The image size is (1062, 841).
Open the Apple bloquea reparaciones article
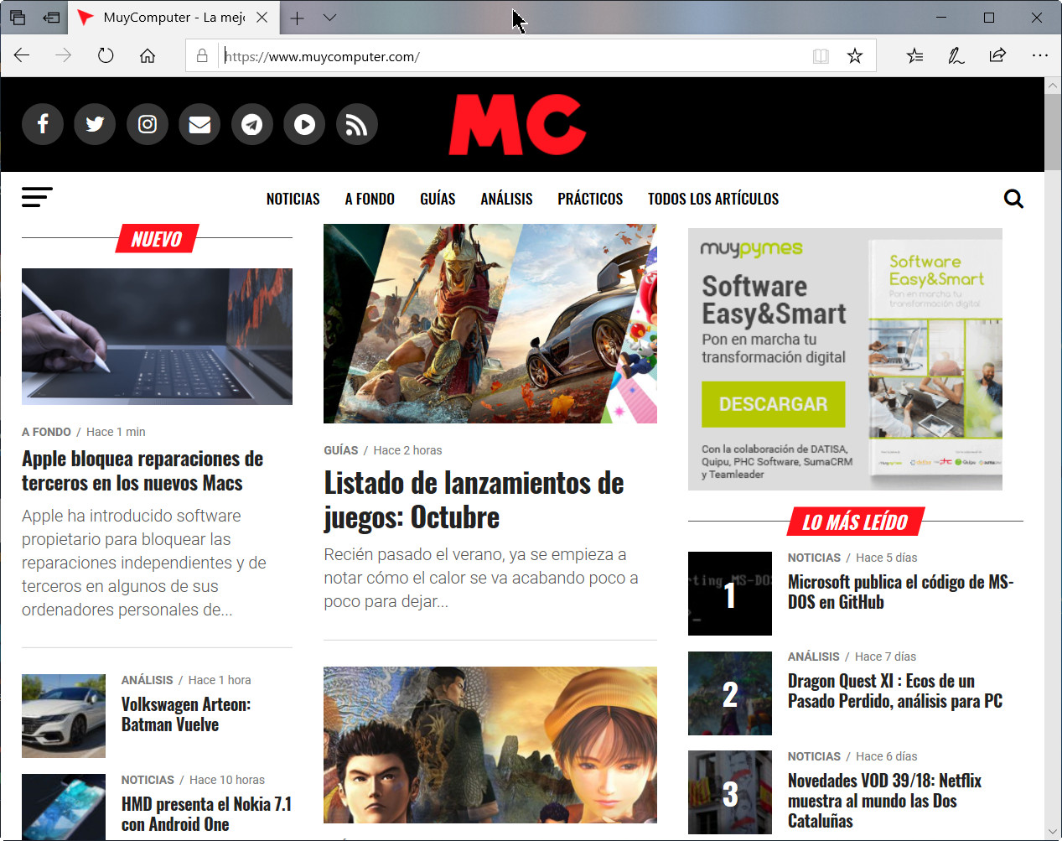142,470
